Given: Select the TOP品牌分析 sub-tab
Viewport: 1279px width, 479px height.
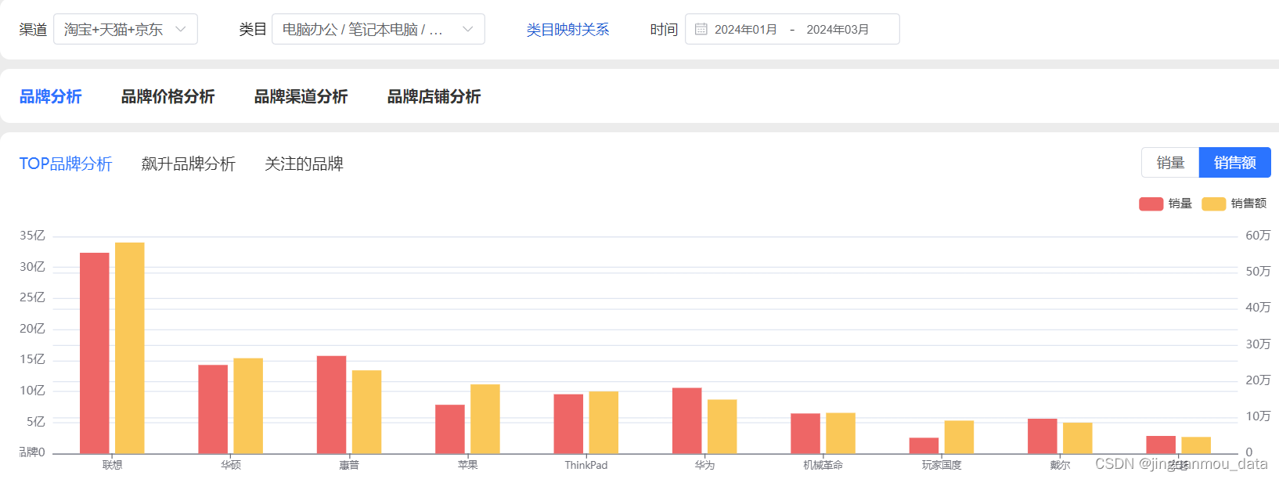Looking at the screenshot, I should click(x=66, y=164).
